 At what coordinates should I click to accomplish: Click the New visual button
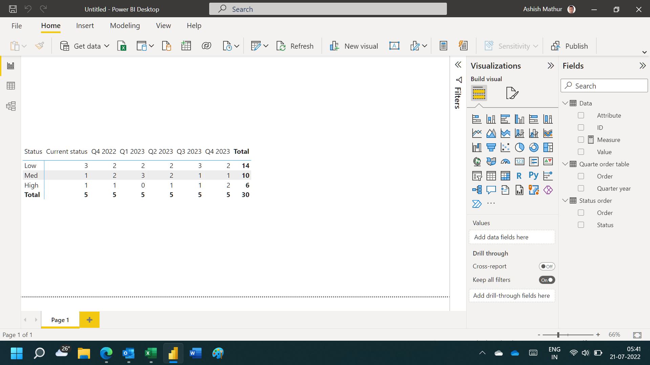pos(354,46)
